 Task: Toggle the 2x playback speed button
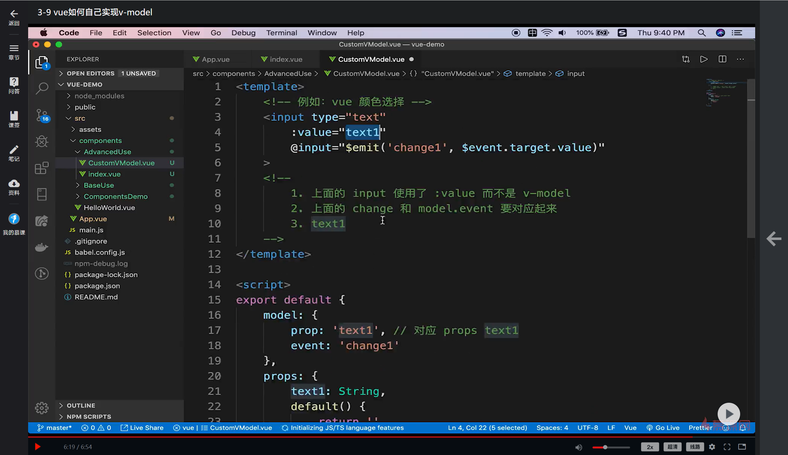[x=650, y=447]
